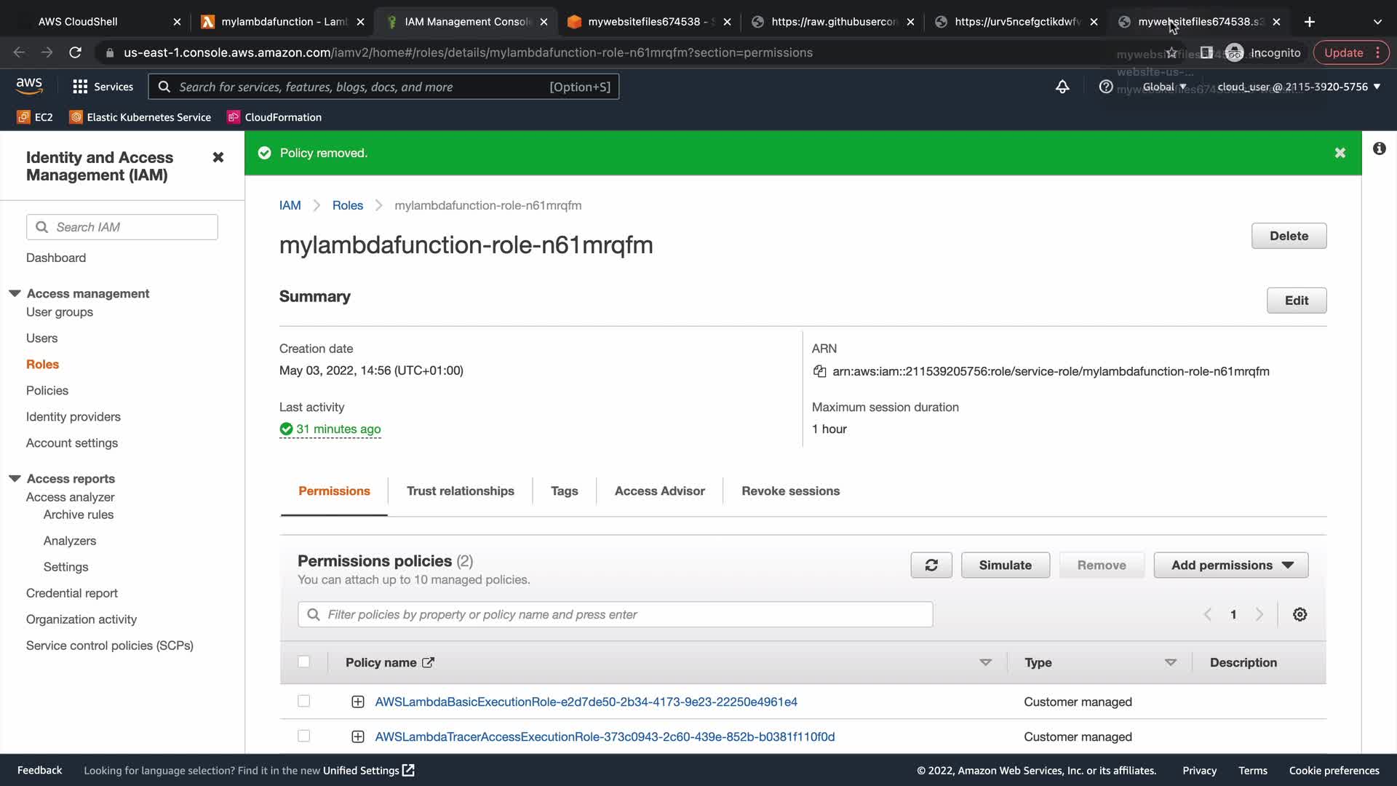Open the Access Advisor tab
Viewport: 1397px width, 786px height.
click(x=659, y=491)
